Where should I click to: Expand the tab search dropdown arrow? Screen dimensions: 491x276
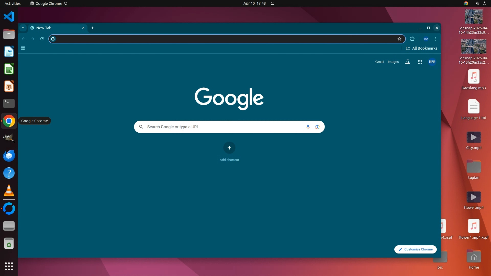(x=23, y=28)
